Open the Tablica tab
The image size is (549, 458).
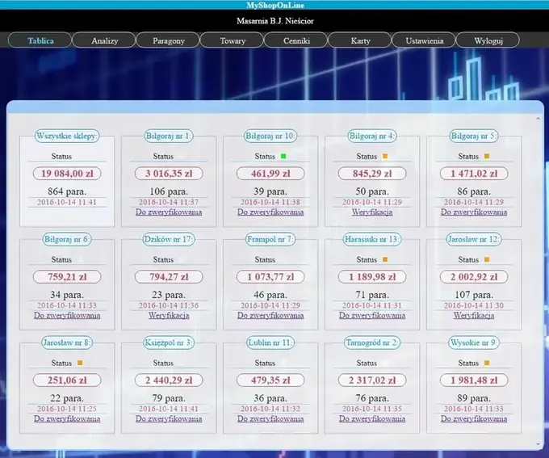40,40
